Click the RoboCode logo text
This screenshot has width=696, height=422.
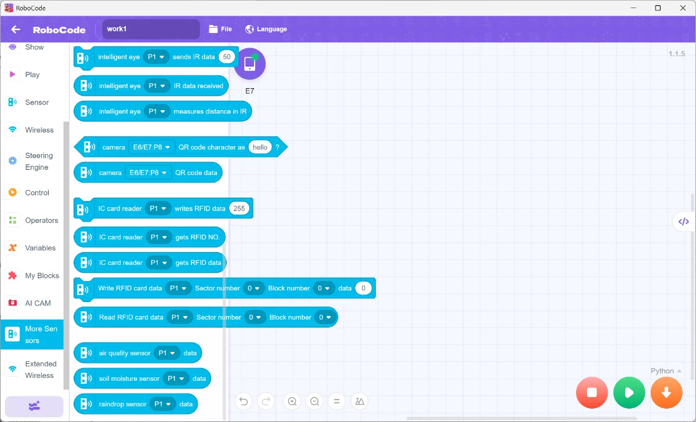click(x=59, y=30)
